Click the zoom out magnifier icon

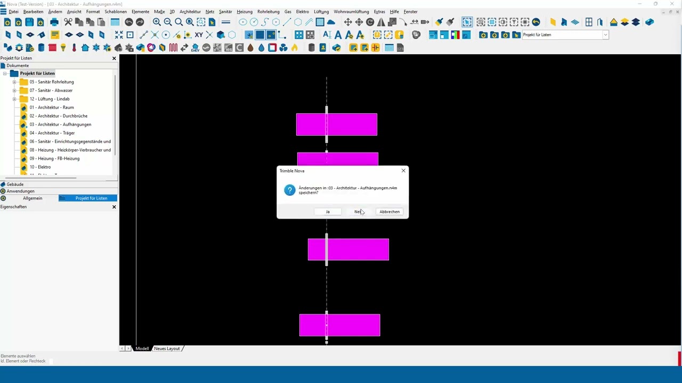(x=168, y=22)
